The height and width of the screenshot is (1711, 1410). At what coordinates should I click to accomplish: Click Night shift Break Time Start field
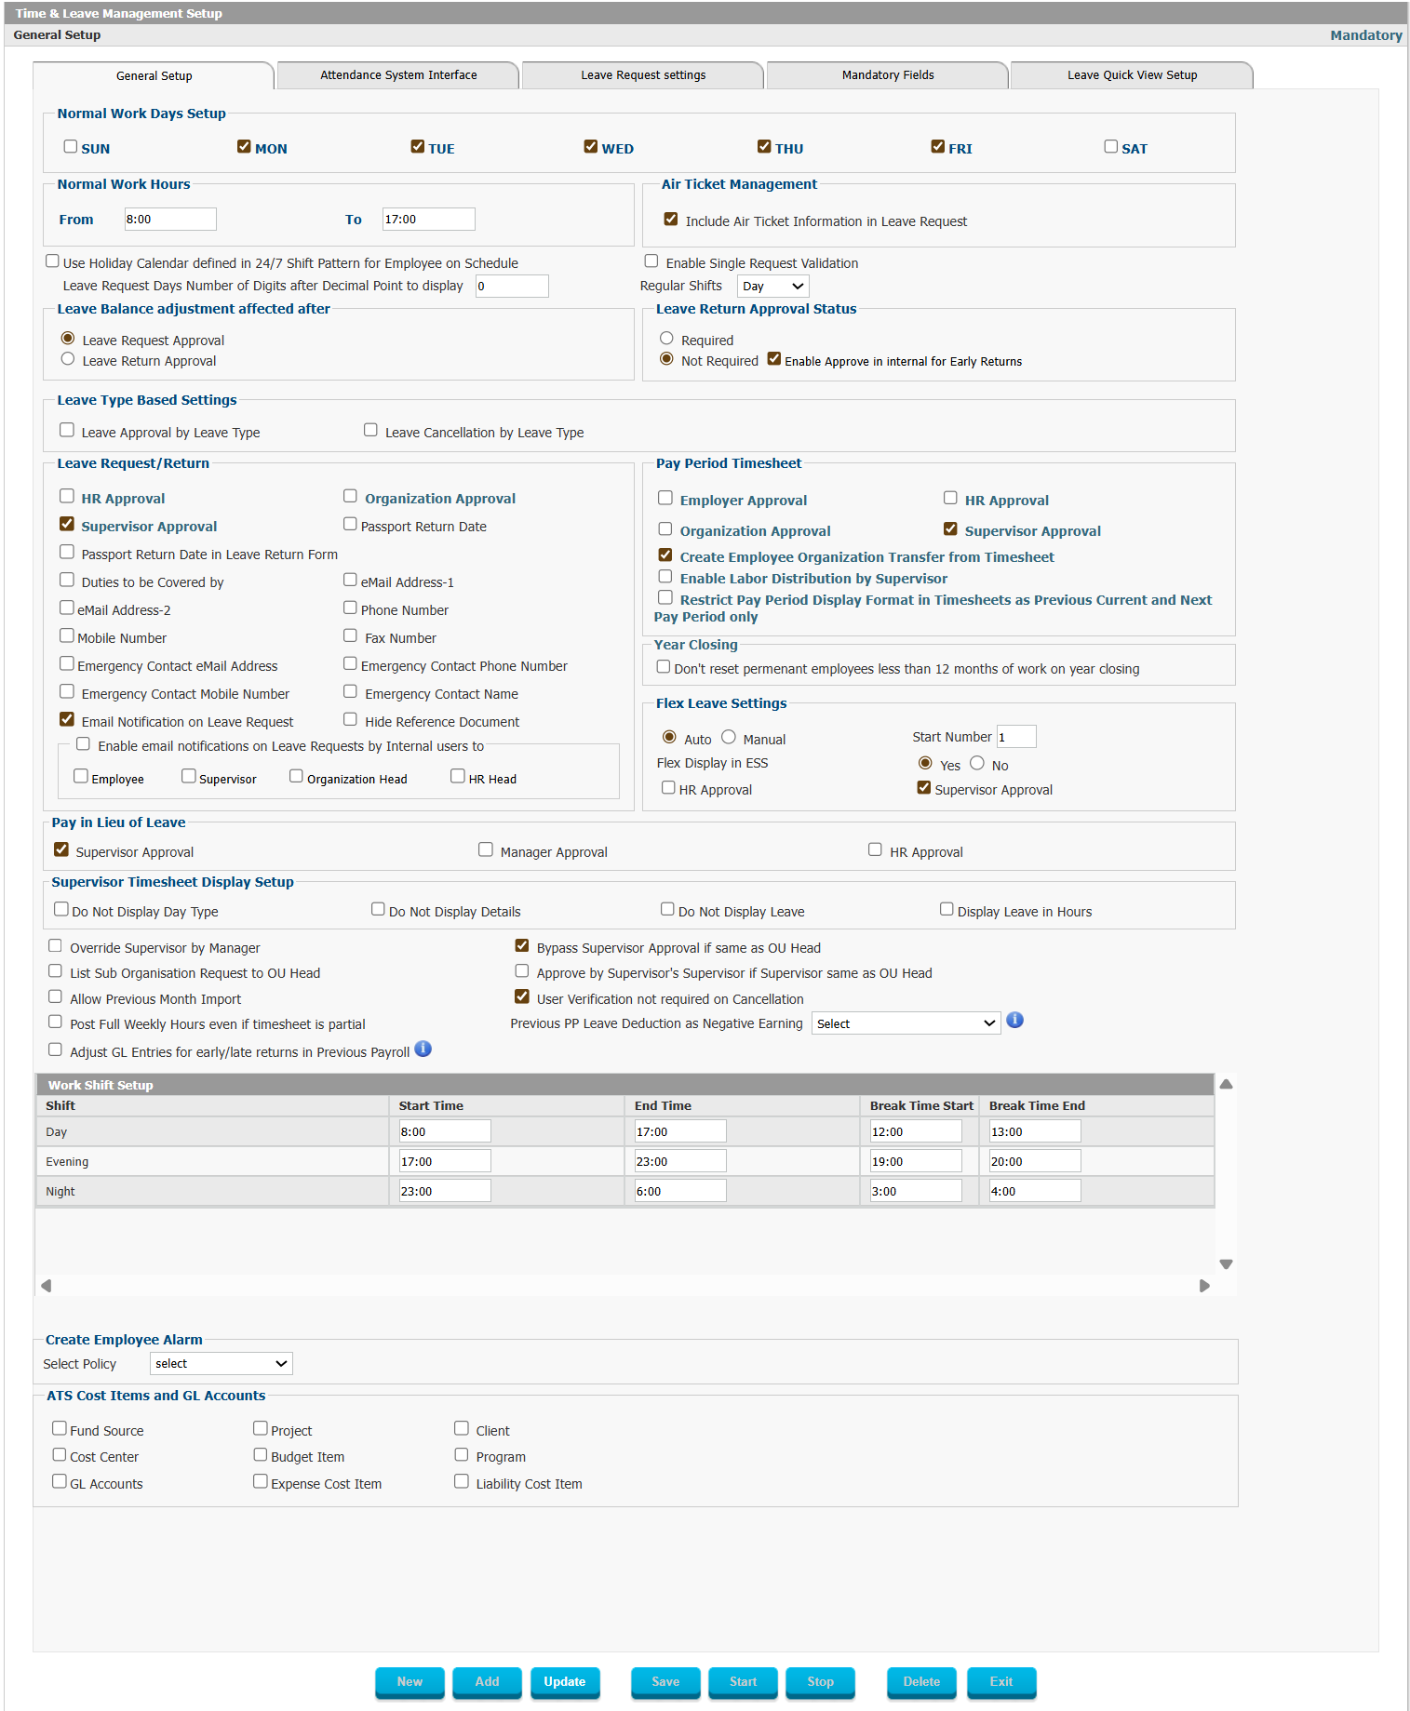916,1190
